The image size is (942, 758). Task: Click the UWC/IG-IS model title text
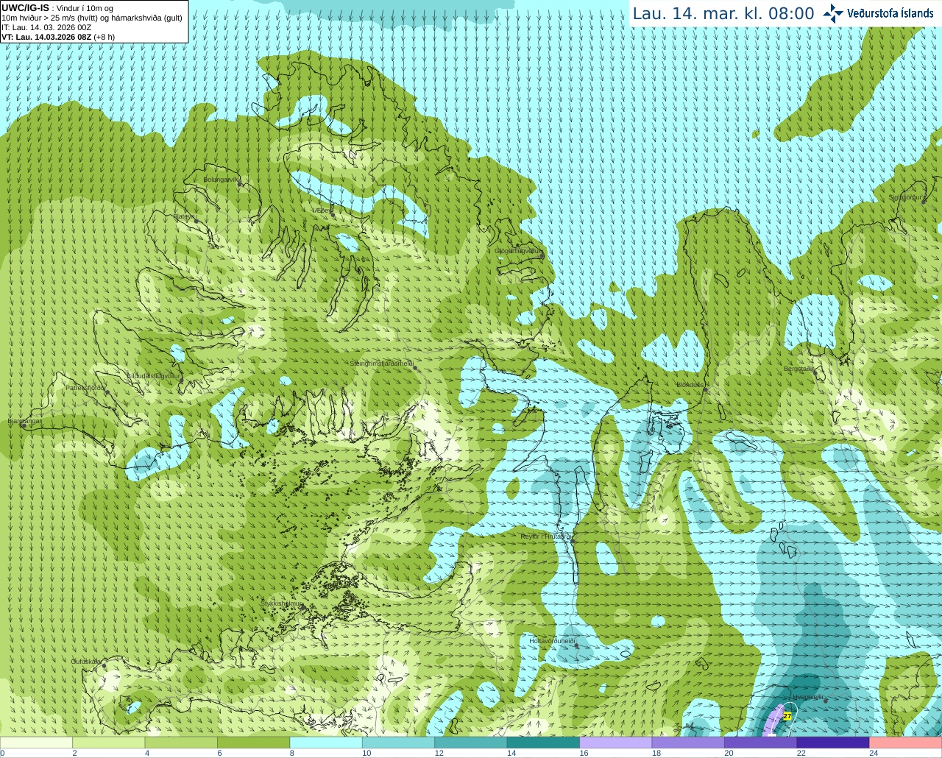pos(25,7)
